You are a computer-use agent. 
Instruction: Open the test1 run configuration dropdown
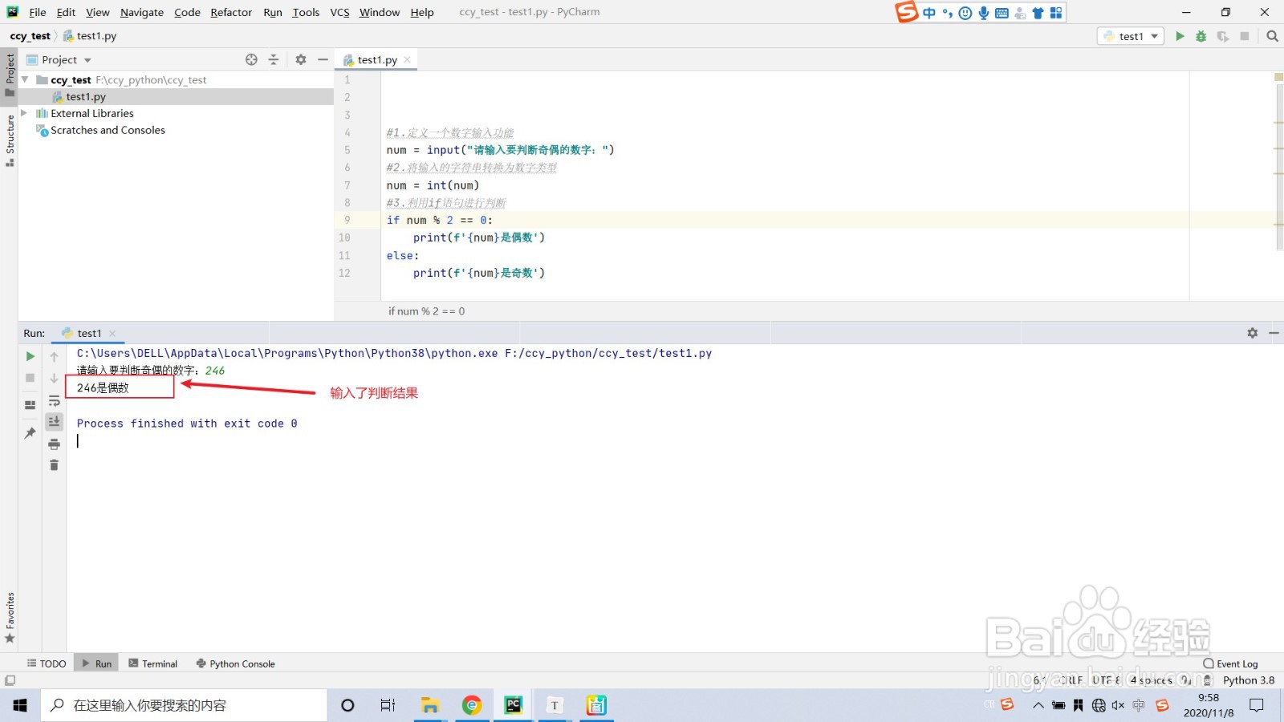[1131, 36]
